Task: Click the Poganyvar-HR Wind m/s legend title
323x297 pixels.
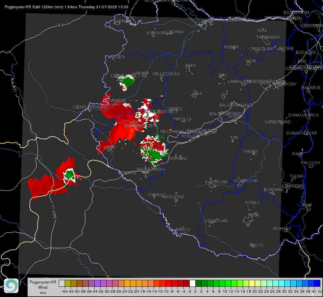Action: coord(43,287)
